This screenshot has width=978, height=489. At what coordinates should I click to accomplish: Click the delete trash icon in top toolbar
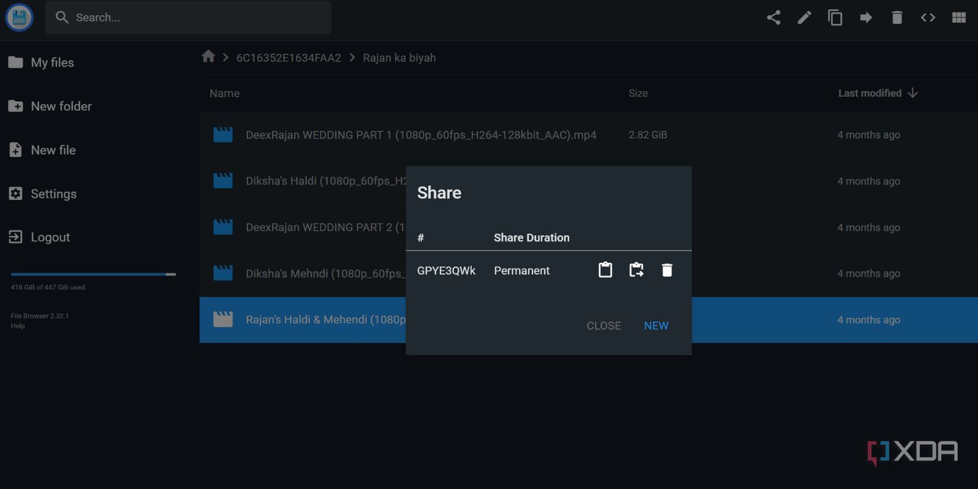[x=897, y=17]
